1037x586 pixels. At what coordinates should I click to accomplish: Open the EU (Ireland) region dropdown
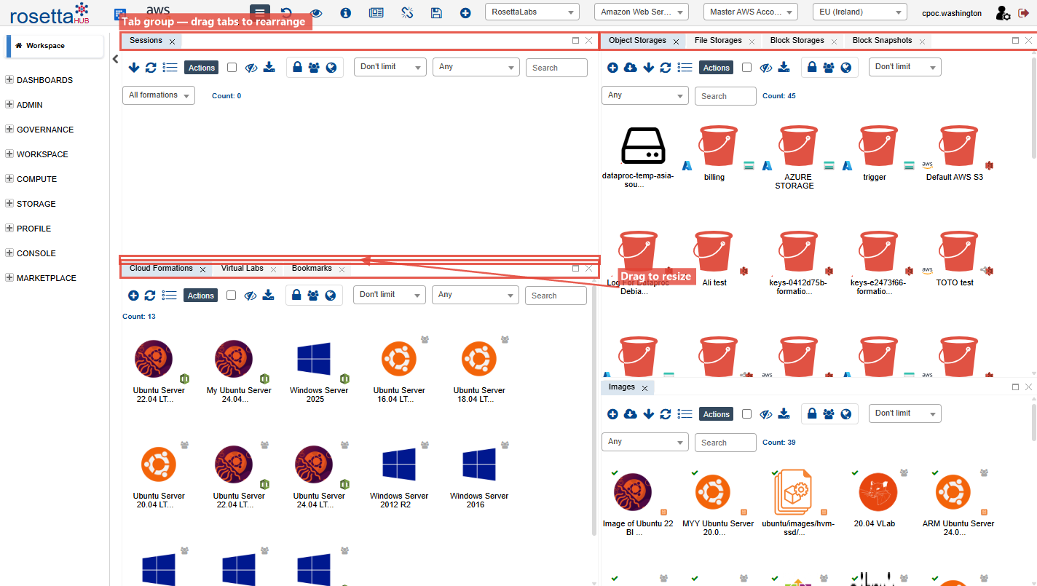859,12
